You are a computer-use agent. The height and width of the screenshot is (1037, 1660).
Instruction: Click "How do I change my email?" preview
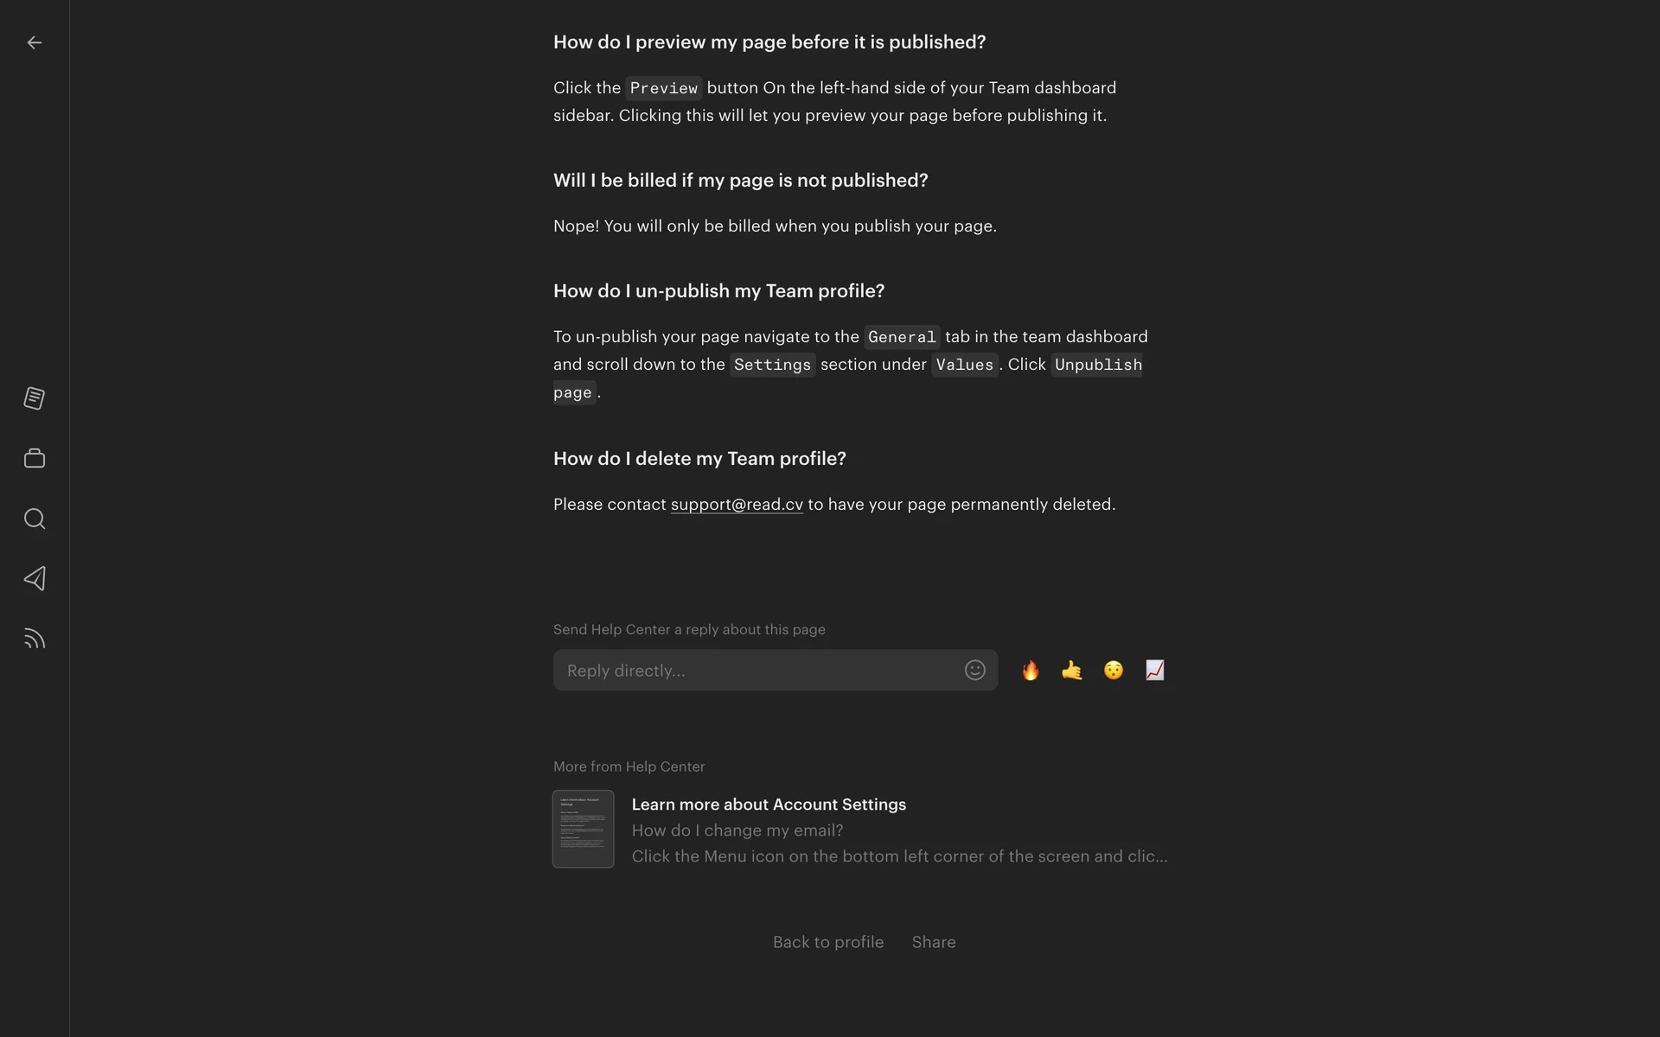pos(737,830)
